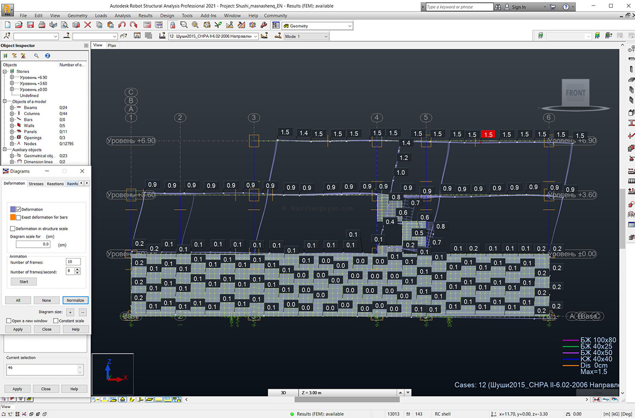
Task: Expand the Beams tree node
Action: point(12,108)
